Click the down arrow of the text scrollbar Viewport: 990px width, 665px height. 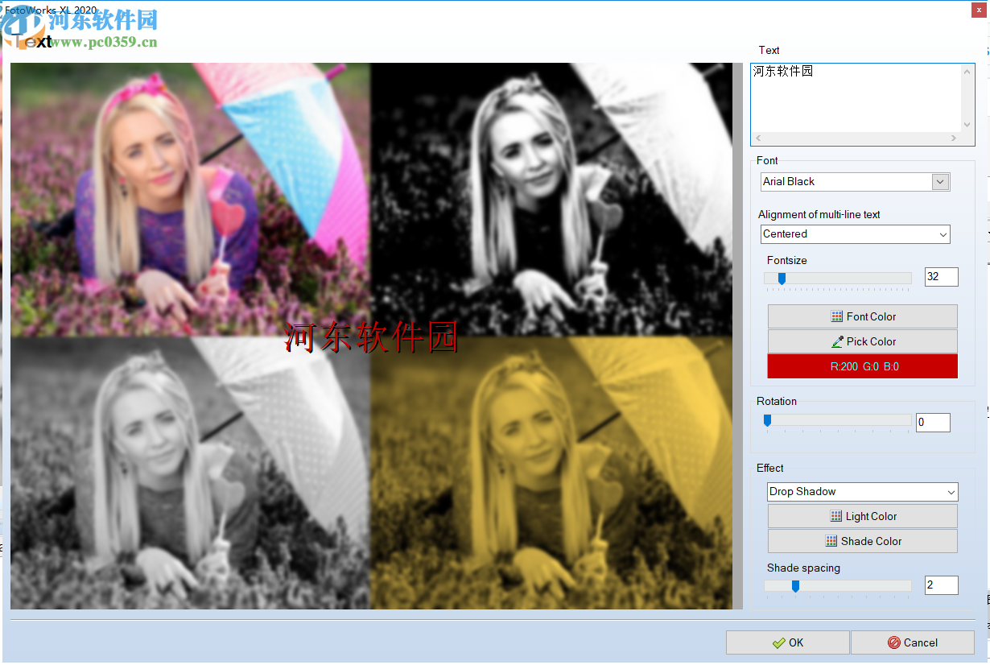click(966, 125)
